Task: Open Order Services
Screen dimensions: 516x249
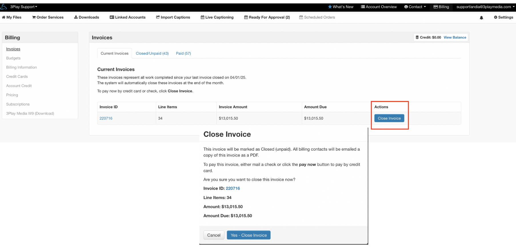Action: [48, 17]
